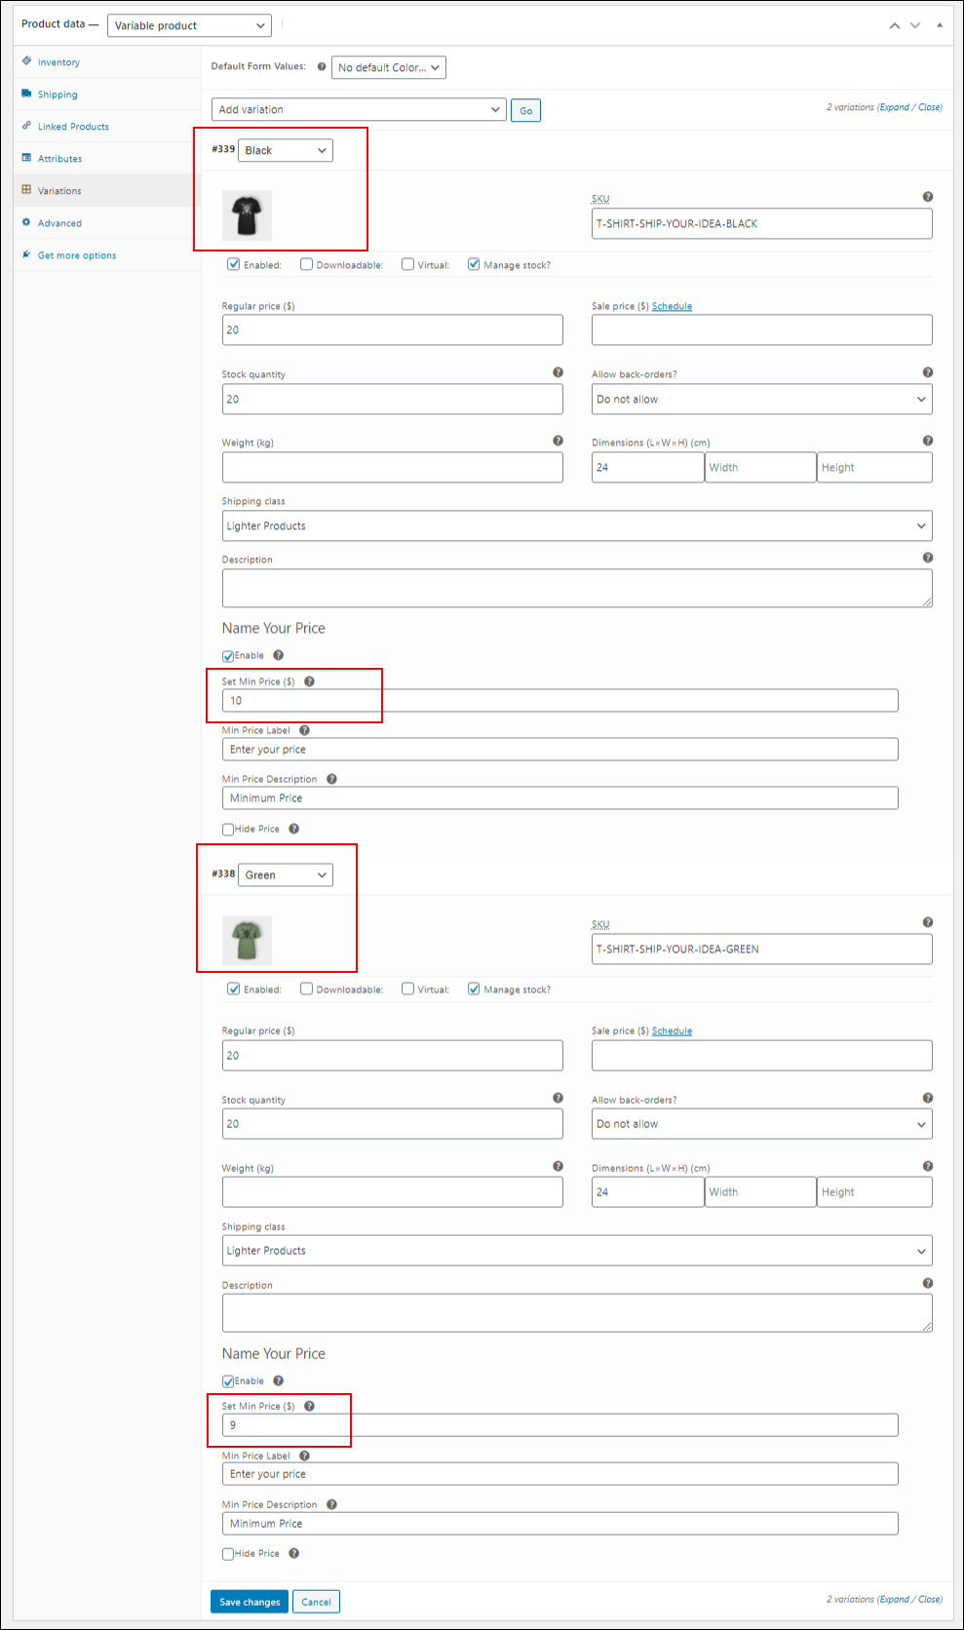Open first Allow back-orders dropdown
The height and width of the screenshot is (1630, 964).
coord(761,399)
